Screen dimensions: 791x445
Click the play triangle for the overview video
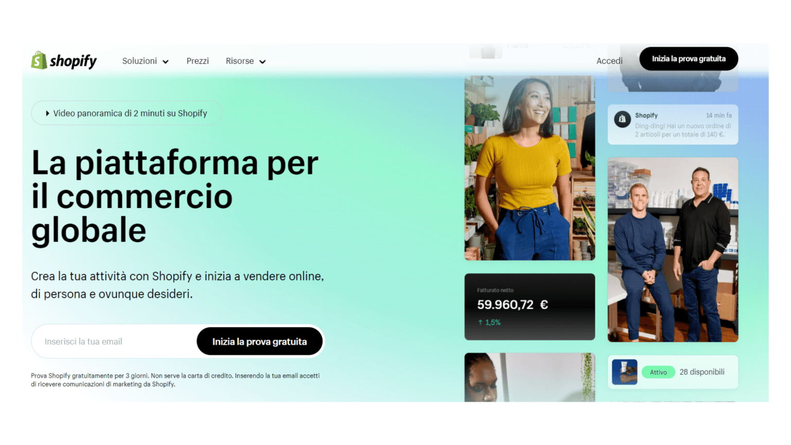pos(47,113)
